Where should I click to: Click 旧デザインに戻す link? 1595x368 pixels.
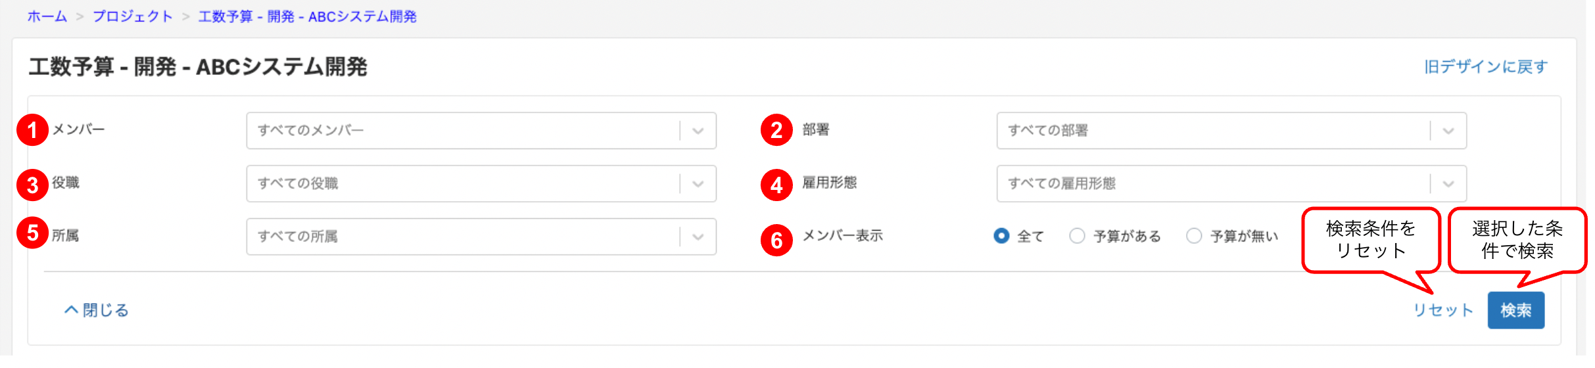coord(1486,67)
